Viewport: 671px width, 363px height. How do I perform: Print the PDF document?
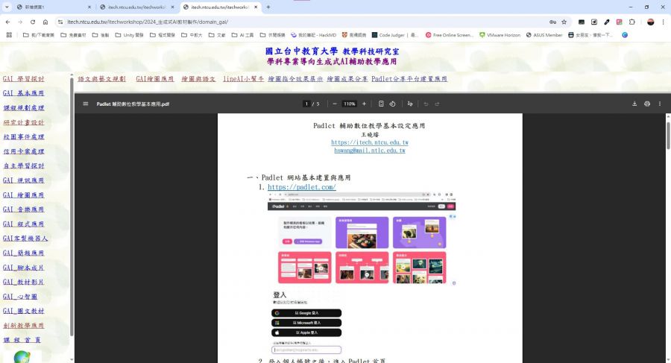[646, 104]
